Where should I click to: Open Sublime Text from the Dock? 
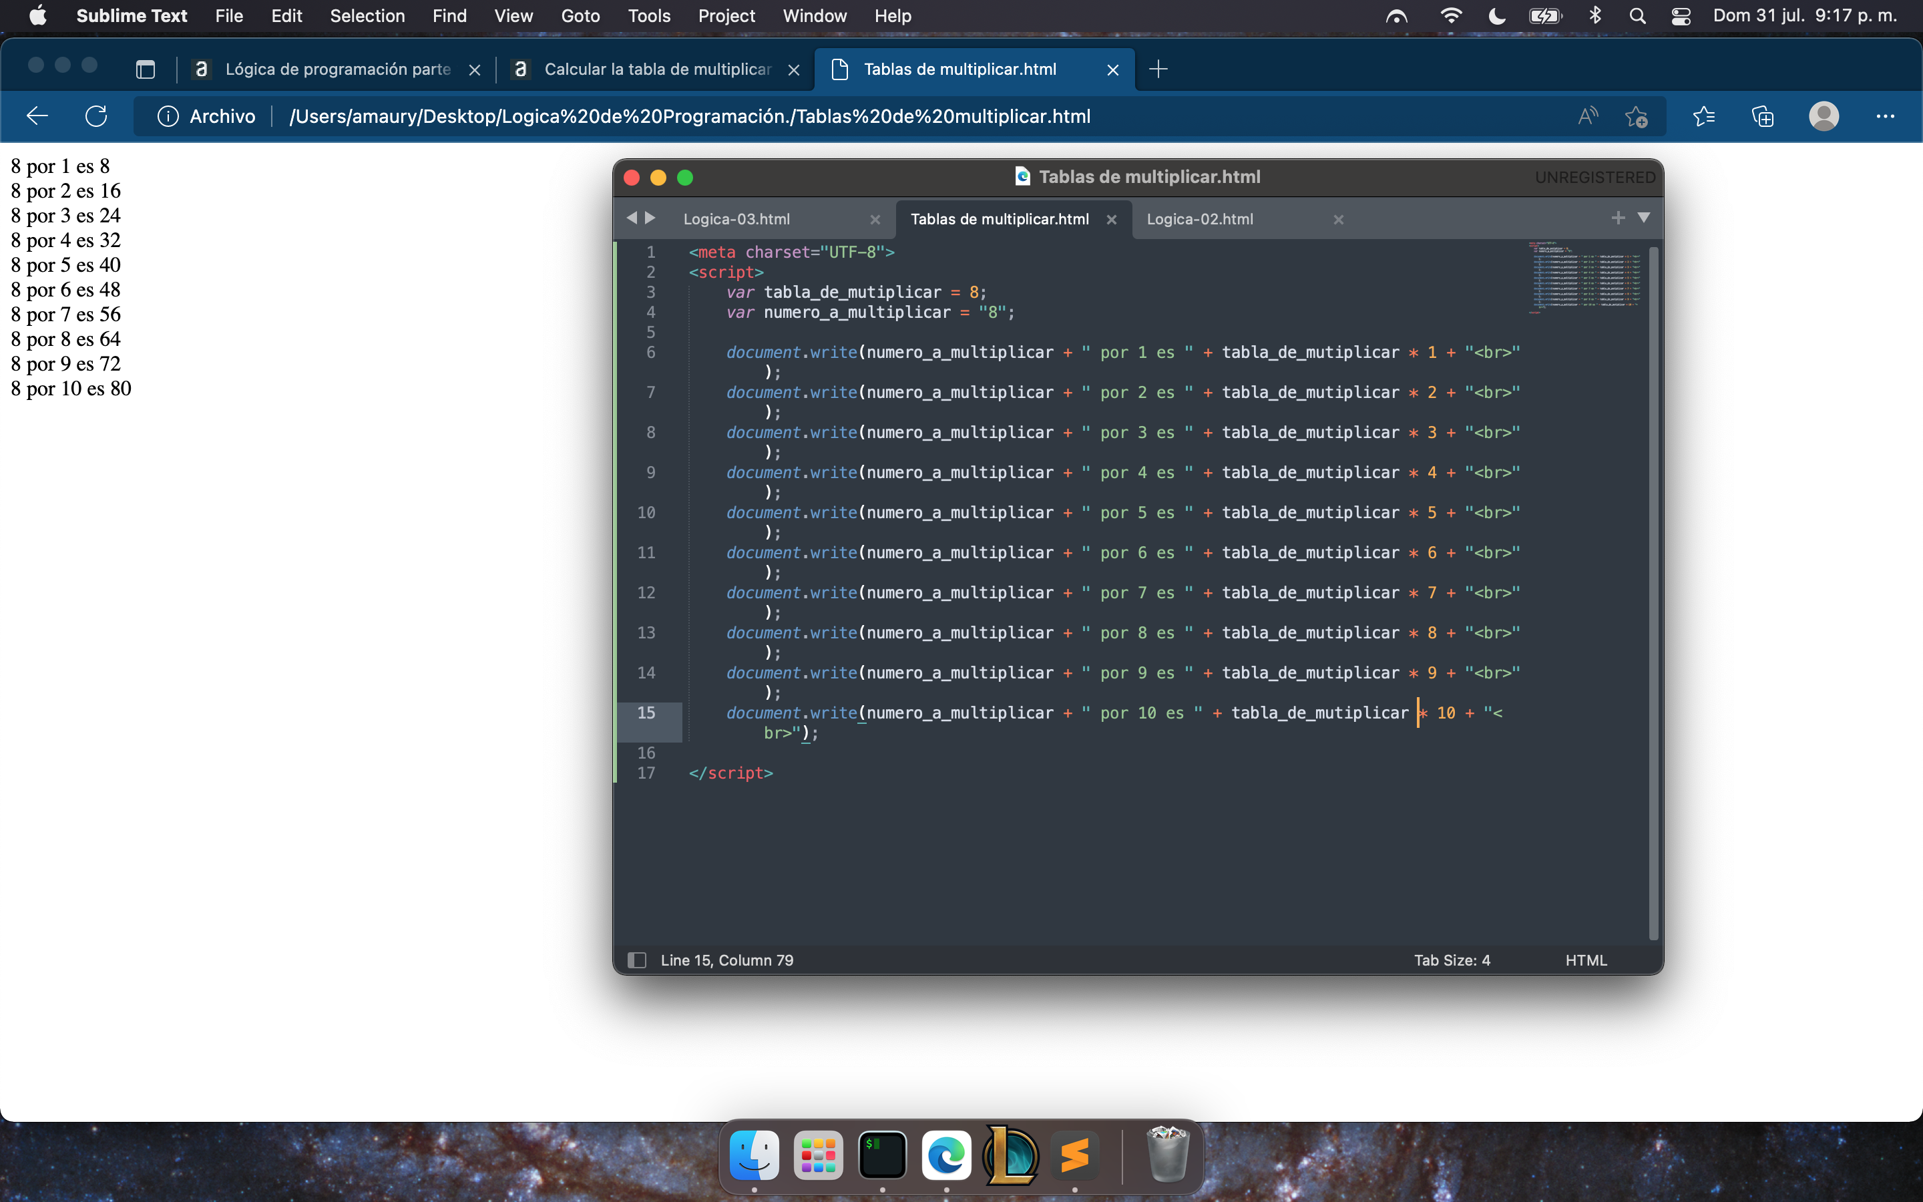(1074, 1155)
